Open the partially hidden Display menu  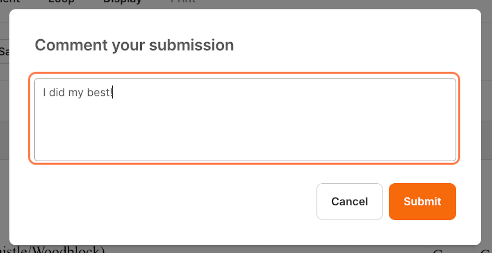tap(122, 2)
